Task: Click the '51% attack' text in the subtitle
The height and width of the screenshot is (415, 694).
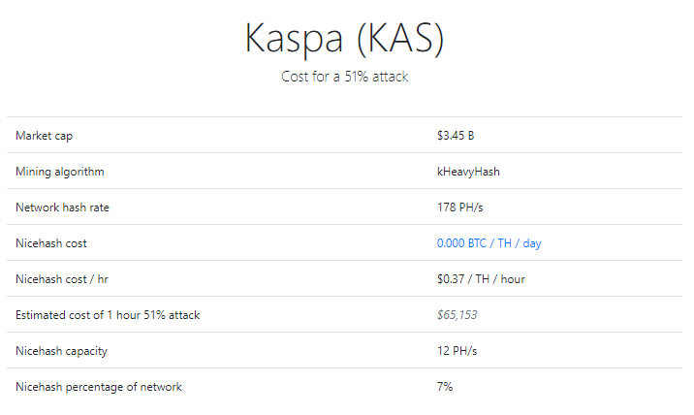Action: tap(376, 77)
